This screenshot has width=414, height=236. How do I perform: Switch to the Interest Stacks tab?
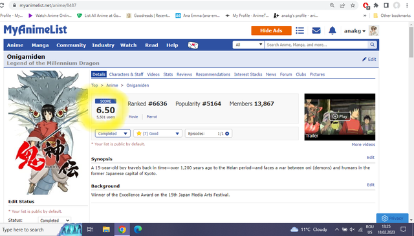[x=248, y=74]
